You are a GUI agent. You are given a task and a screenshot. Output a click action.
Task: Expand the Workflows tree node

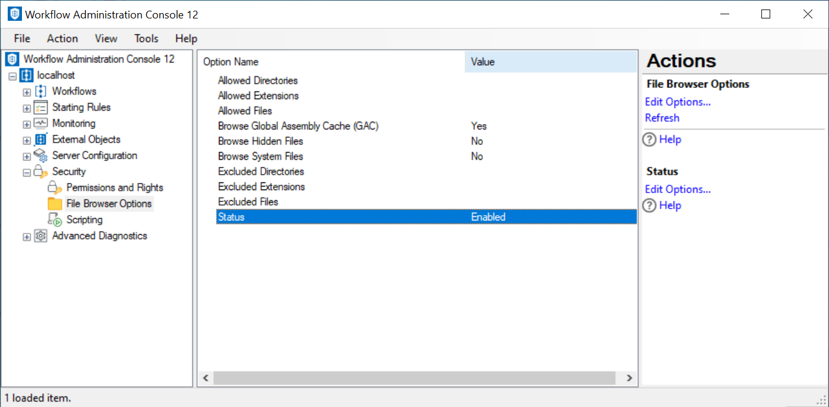[27, 92]
